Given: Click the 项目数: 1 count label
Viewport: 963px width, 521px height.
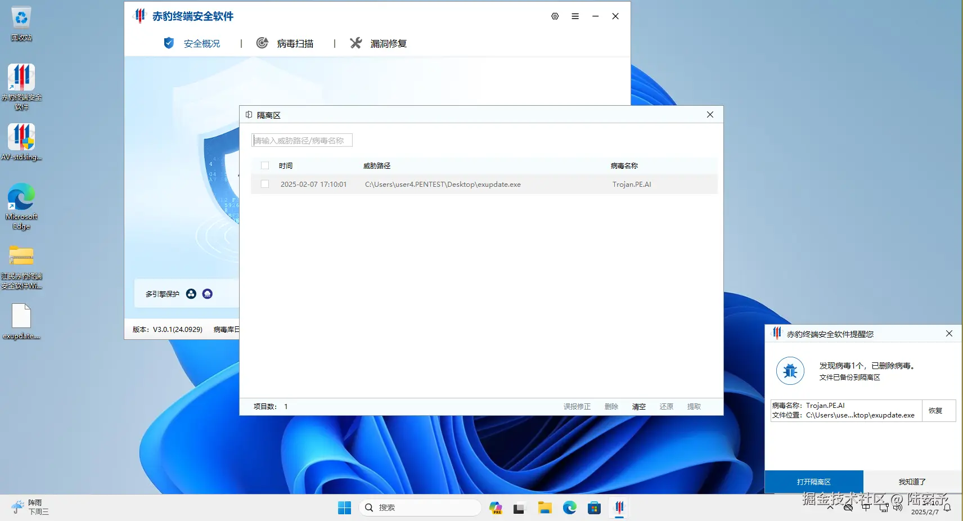Looking at the screenshot, I should click(271, 406).
